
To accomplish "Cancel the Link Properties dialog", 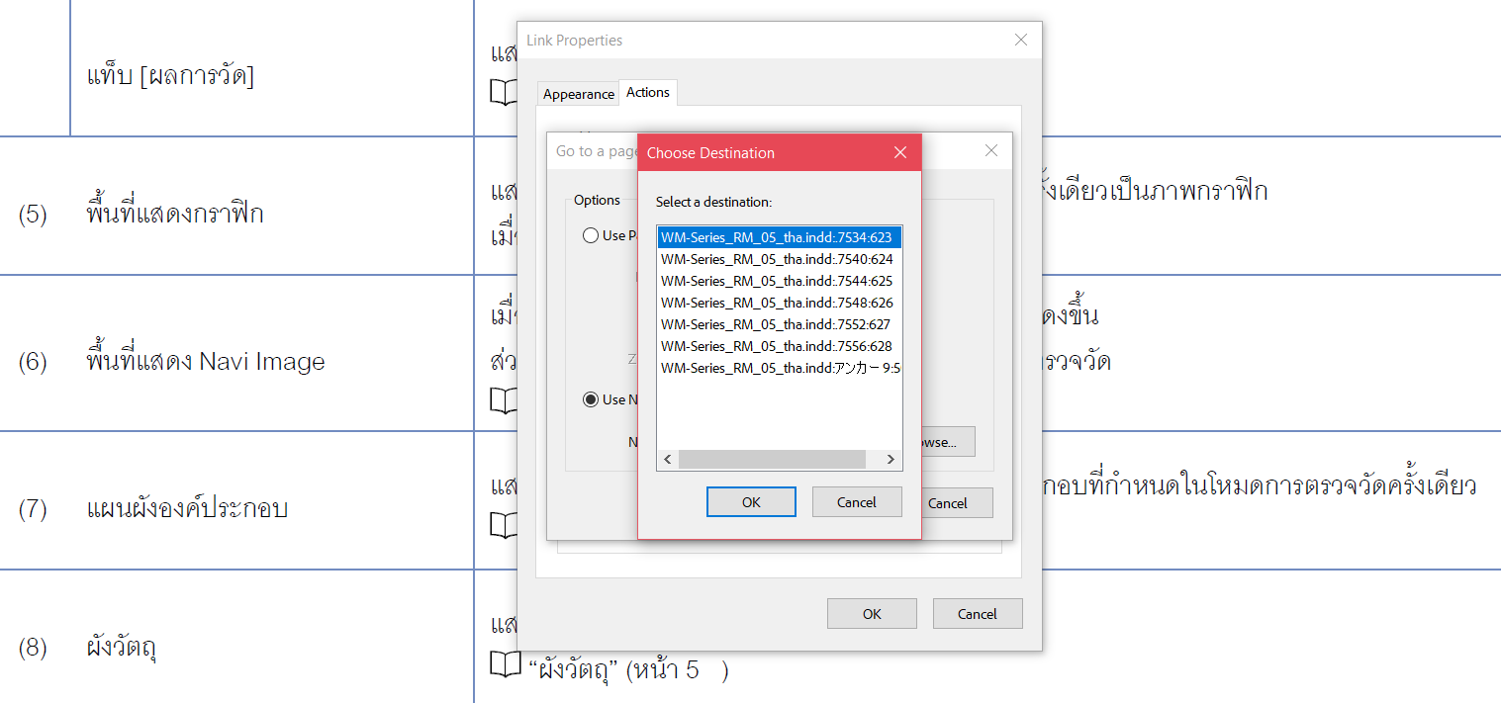I will [978, 613].
